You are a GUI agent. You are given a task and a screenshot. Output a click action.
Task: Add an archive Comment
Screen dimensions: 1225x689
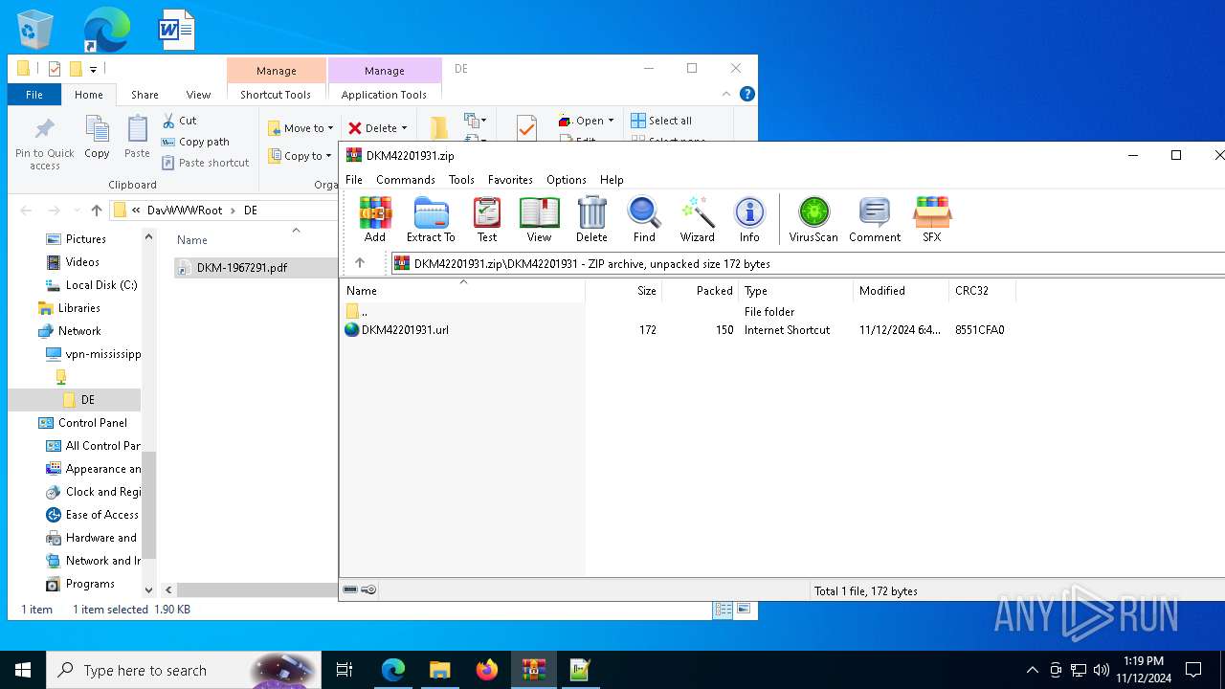tap(875, 219)
